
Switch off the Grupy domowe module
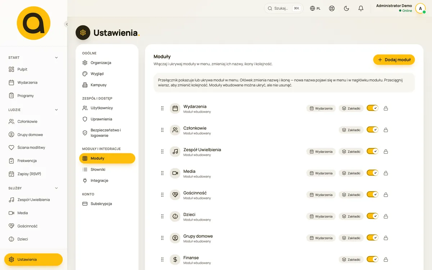[x=373, y=238]
